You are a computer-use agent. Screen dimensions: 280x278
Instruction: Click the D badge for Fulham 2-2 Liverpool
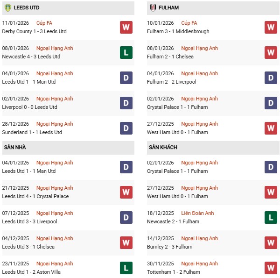click(x=271, y=78)
